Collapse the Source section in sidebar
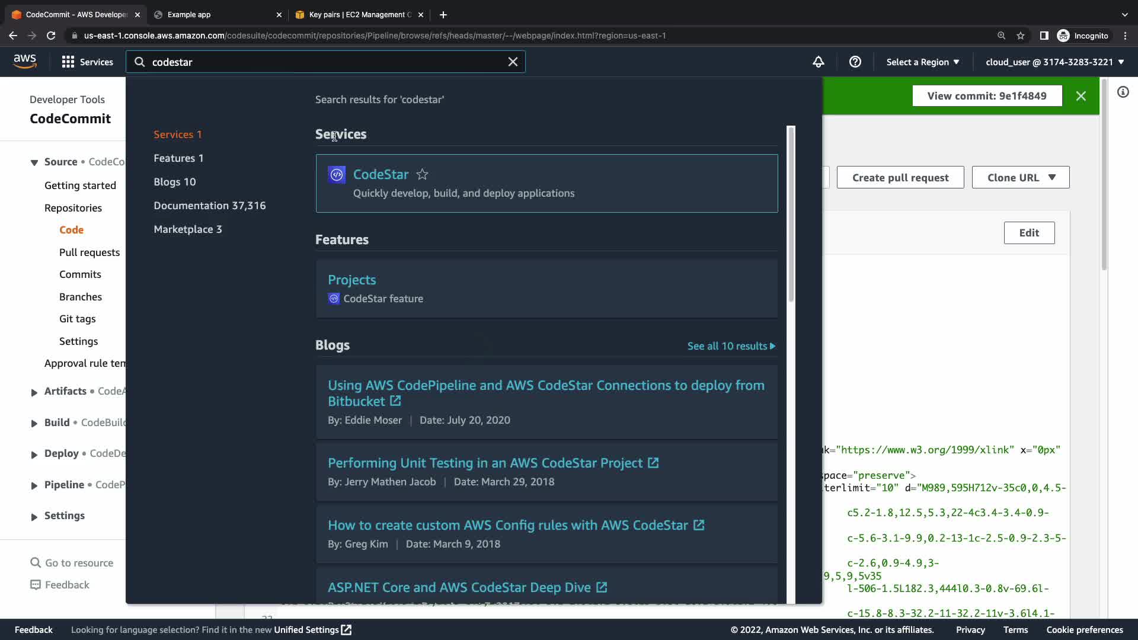 click(x=34, y=162)
